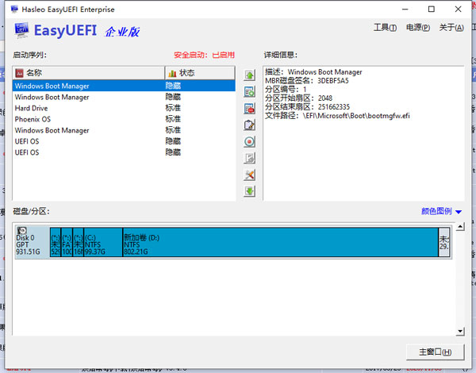
Task: Click the edit entry clipboard-and-pencil icon
Action: [249, 125]
